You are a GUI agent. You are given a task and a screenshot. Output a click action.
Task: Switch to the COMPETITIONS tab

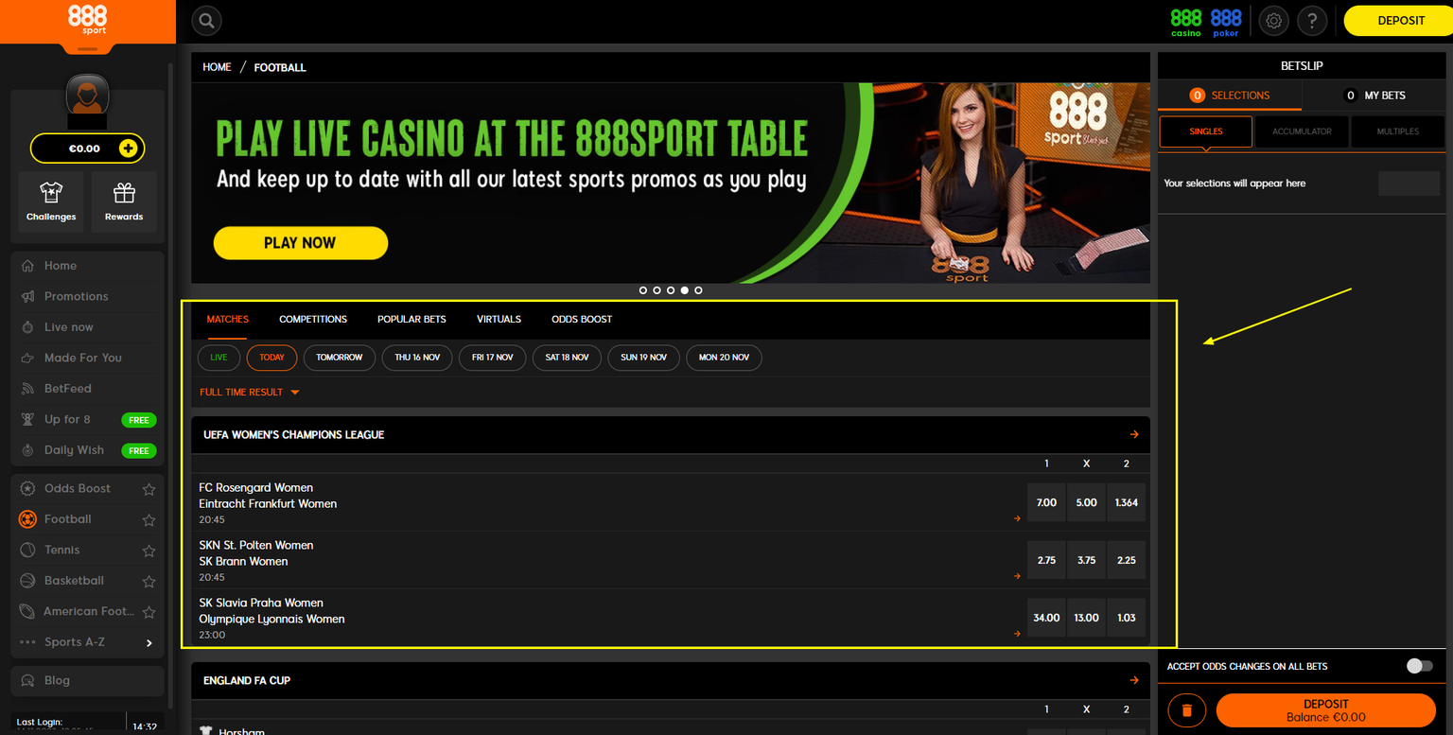tap(313, 319)
